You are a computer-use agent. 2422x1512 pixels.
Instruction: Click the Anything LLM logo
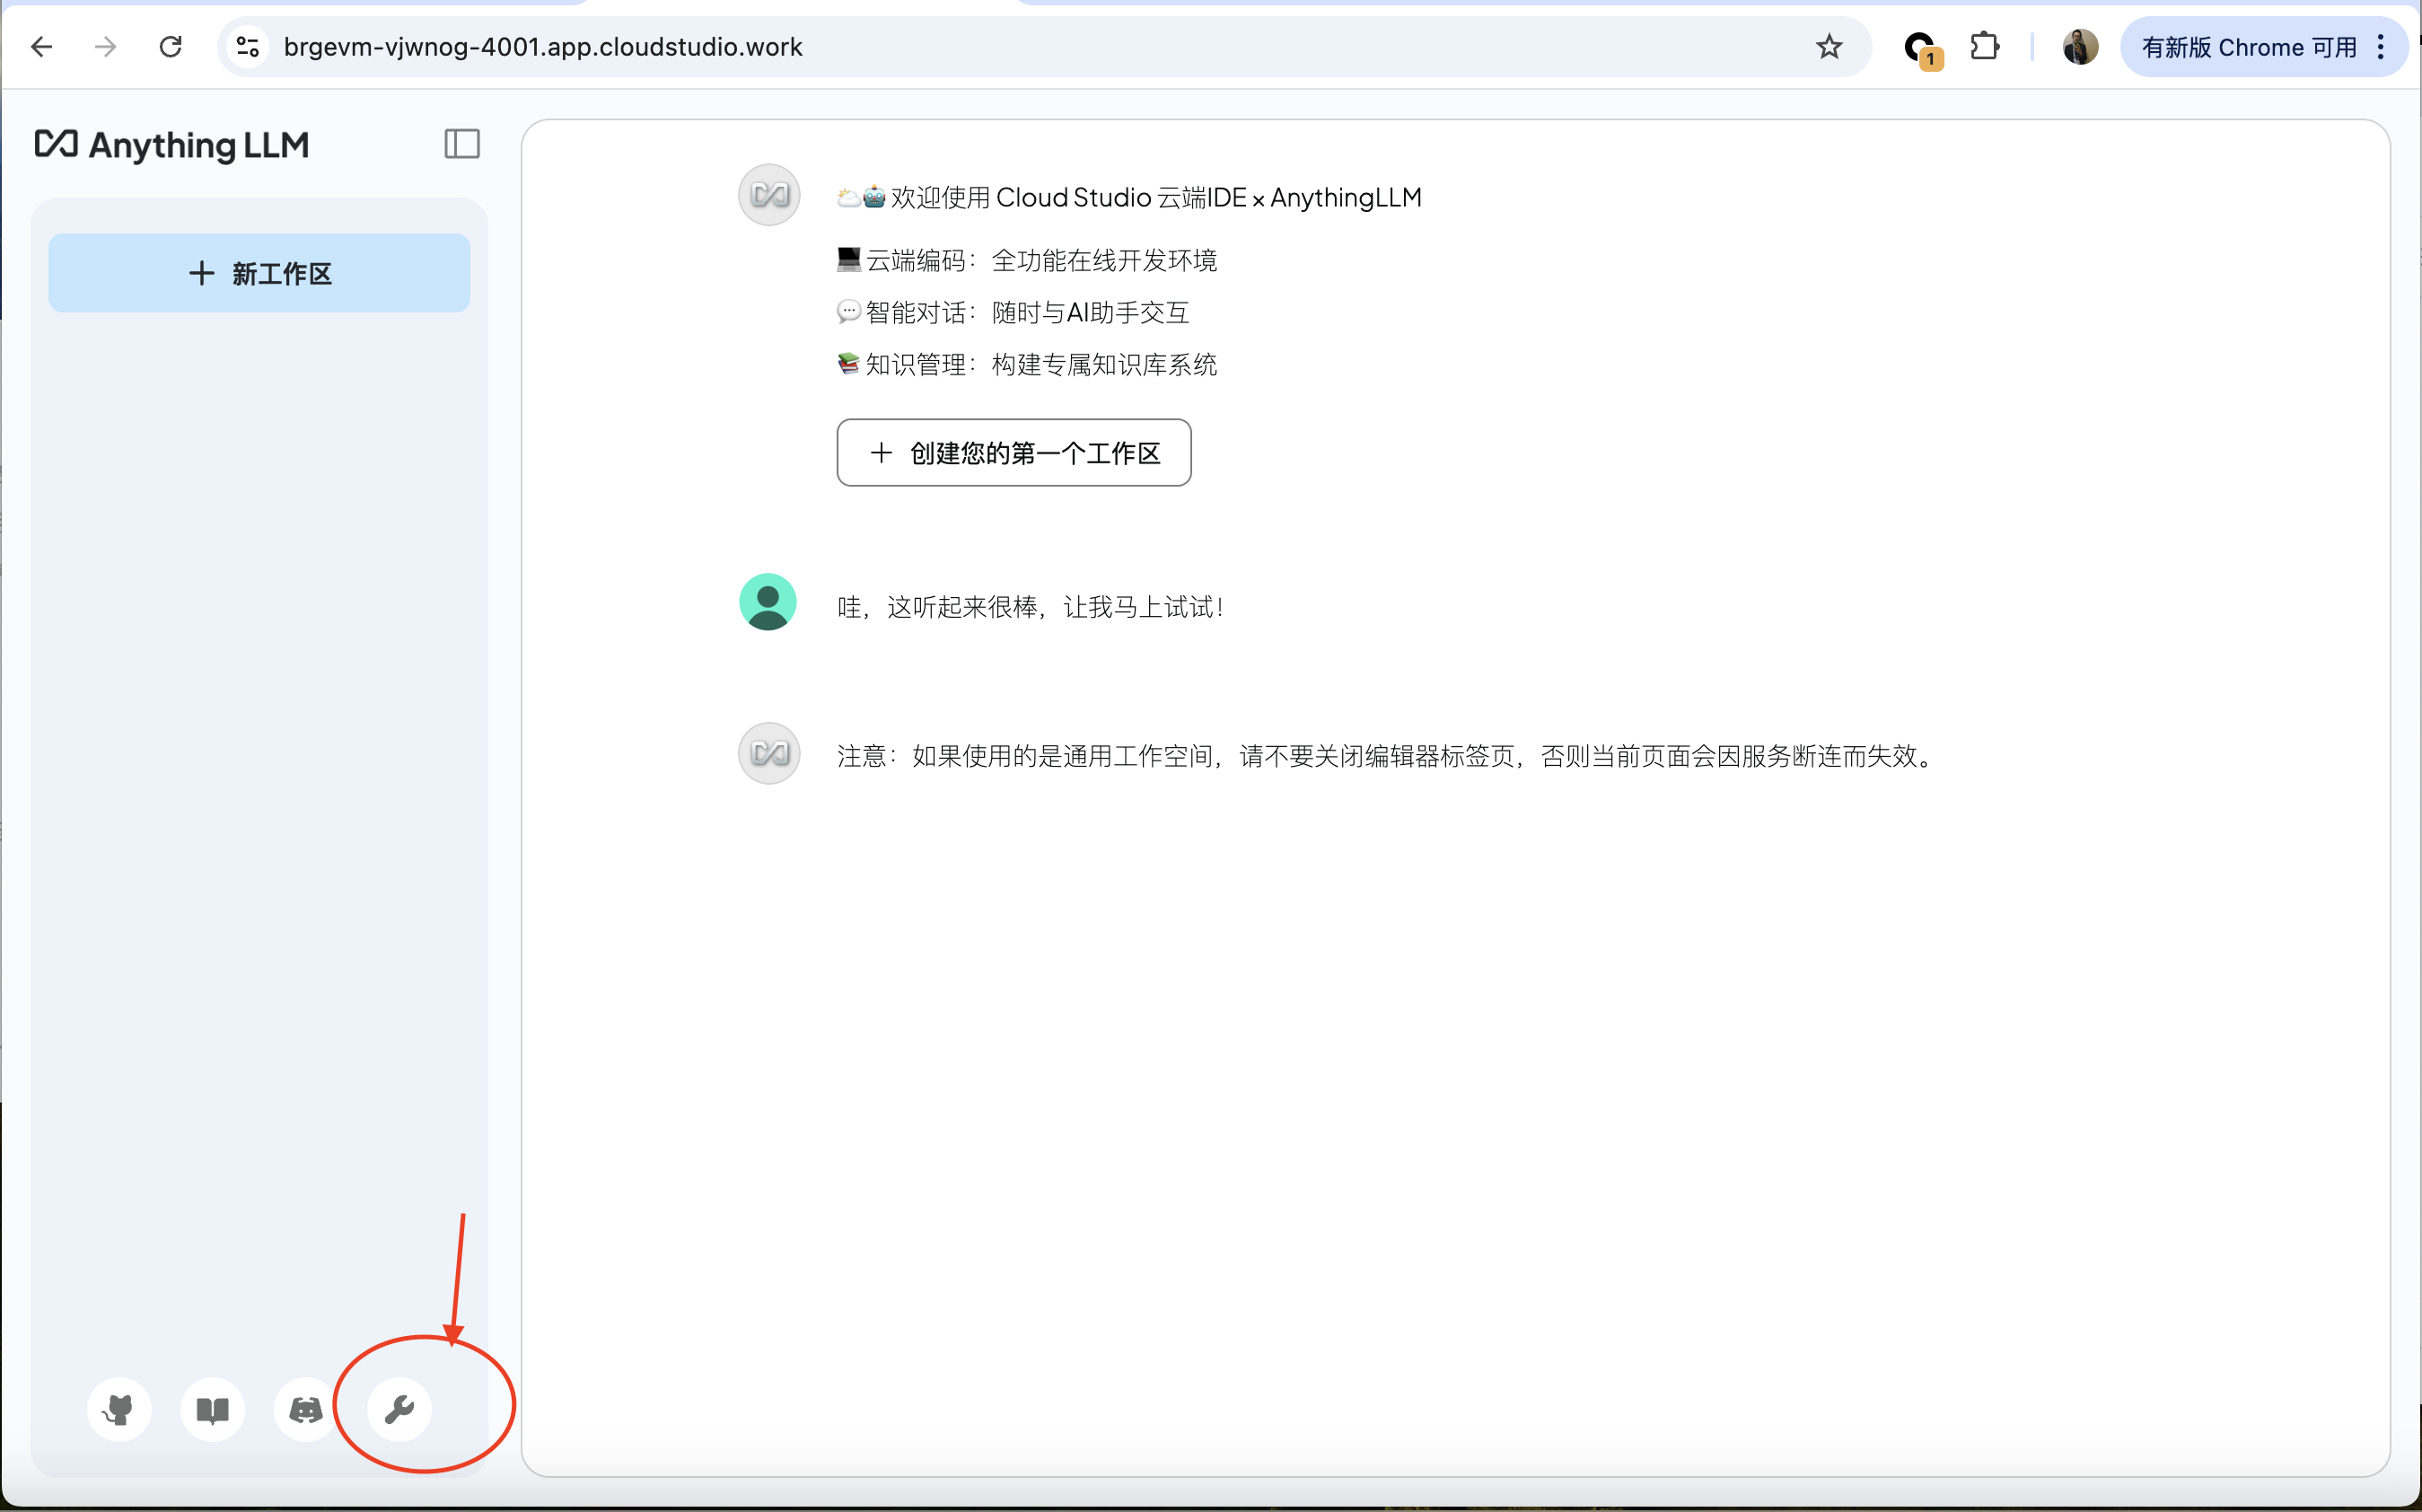[x=172, y=145]
